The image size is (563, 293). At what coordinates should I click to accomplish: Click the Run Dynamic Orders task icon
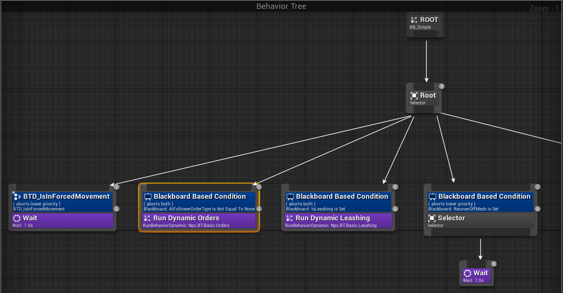pos(147,218)
